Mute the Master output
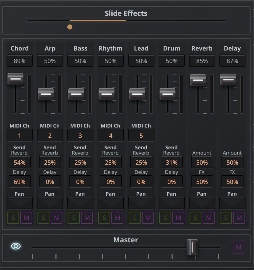 coord(238,247)
